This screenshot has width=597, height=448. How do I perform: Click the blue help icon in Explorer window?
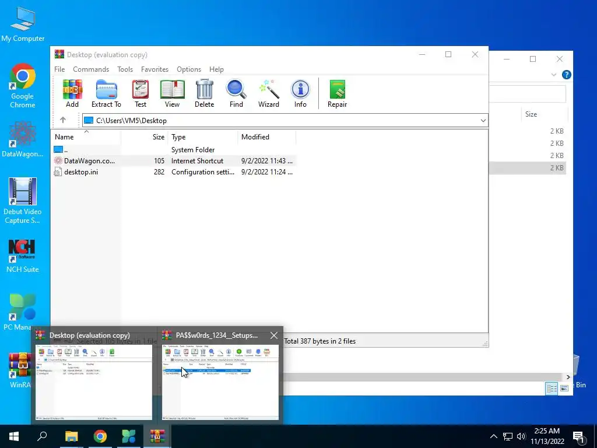566,75
